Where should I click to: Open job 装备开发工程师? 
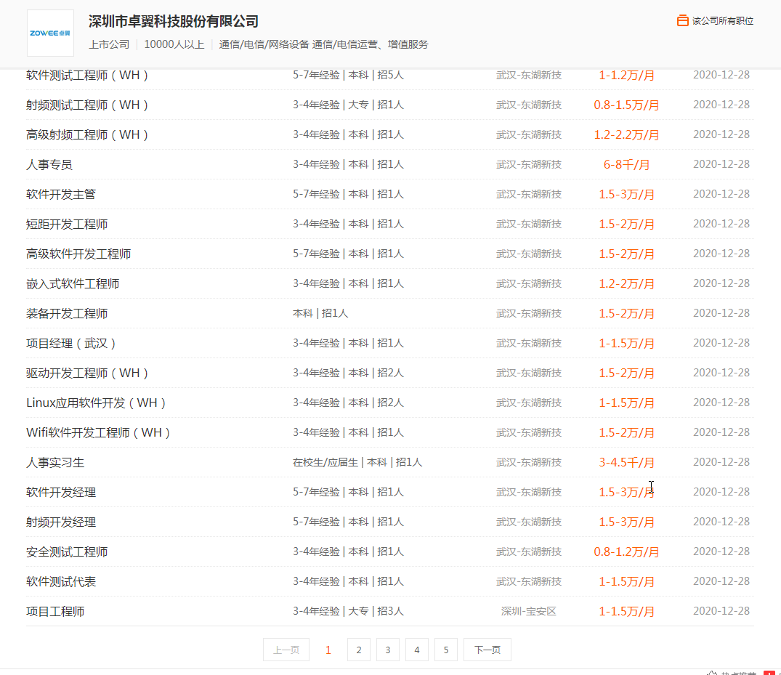click(67, 314)
